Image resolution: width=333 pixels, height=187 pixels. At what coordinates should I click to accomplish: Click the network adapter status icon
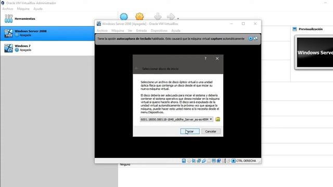(x=199, y=161)
